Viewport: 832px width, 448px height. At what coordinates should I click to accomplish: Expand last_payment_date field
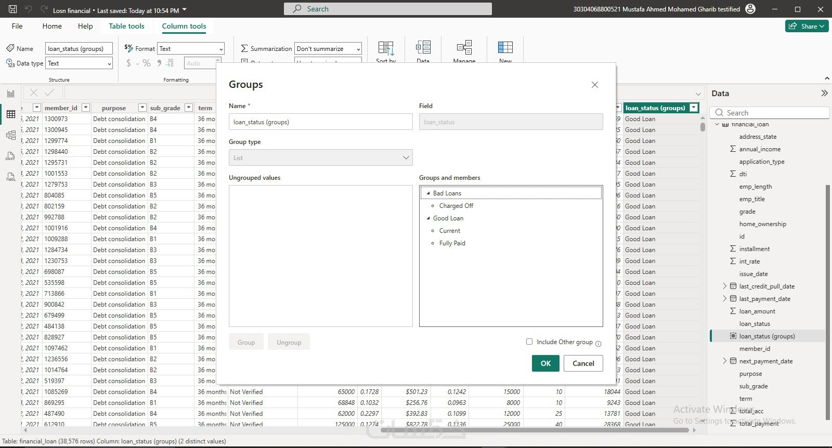[x=724, y=298]
